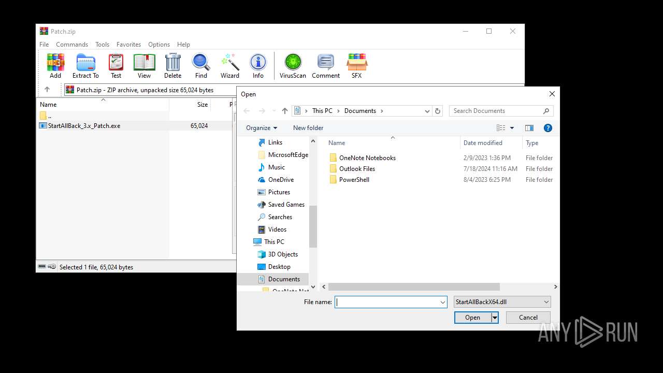
Task: Click the Open button
Action: click(x=472, y=318)
